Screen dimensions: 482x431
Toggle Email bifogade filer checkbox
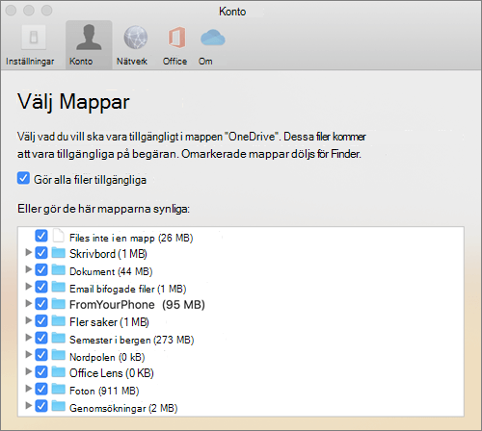41,287
